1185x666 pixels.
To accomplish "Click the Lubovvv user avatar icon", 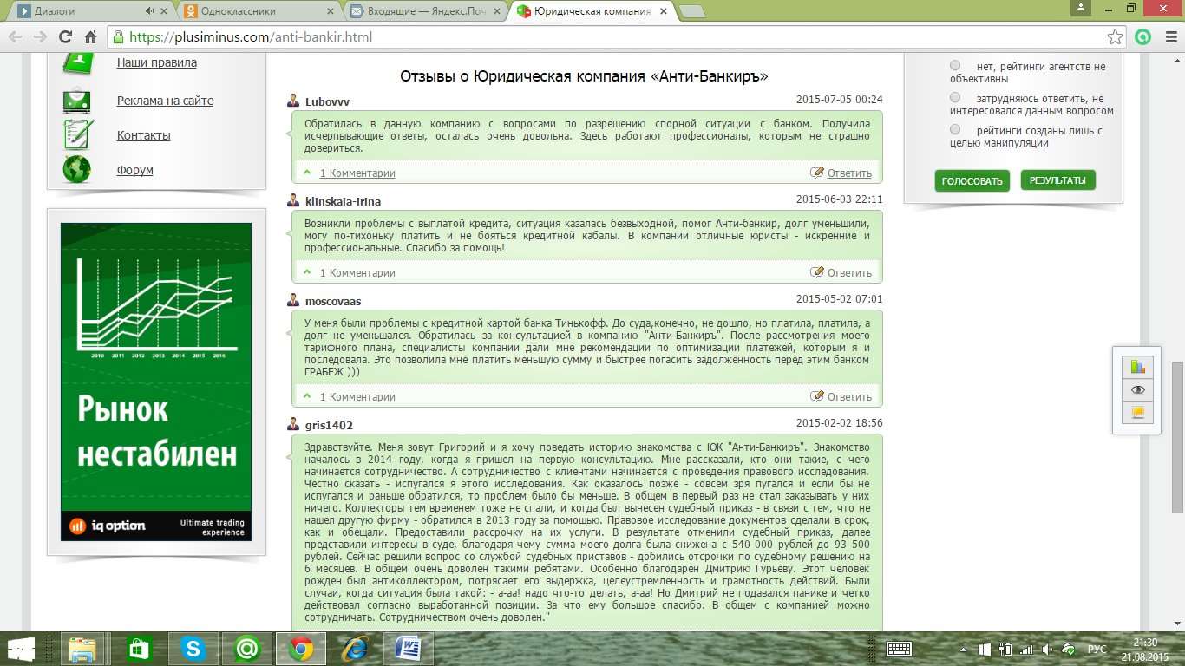I will click(x=293, y=101).
